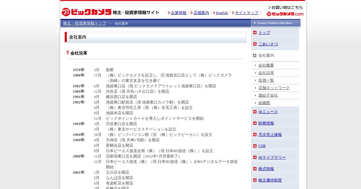Open the 会社沿革 submenu link
The height and width of the screenshot is (189, 361).
266,73
